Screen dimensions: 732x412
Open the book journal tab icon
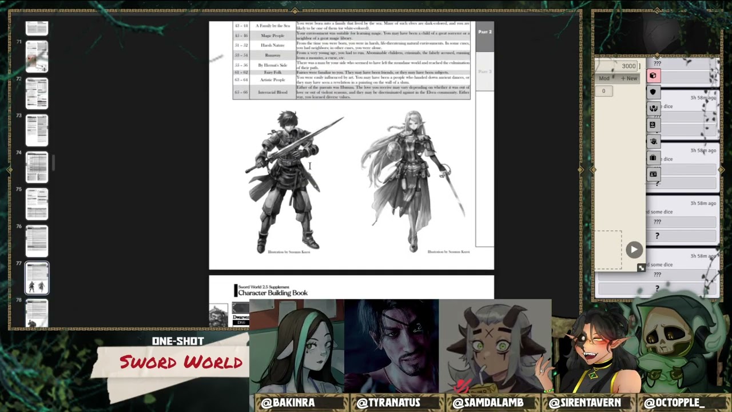tap(653, 125)
